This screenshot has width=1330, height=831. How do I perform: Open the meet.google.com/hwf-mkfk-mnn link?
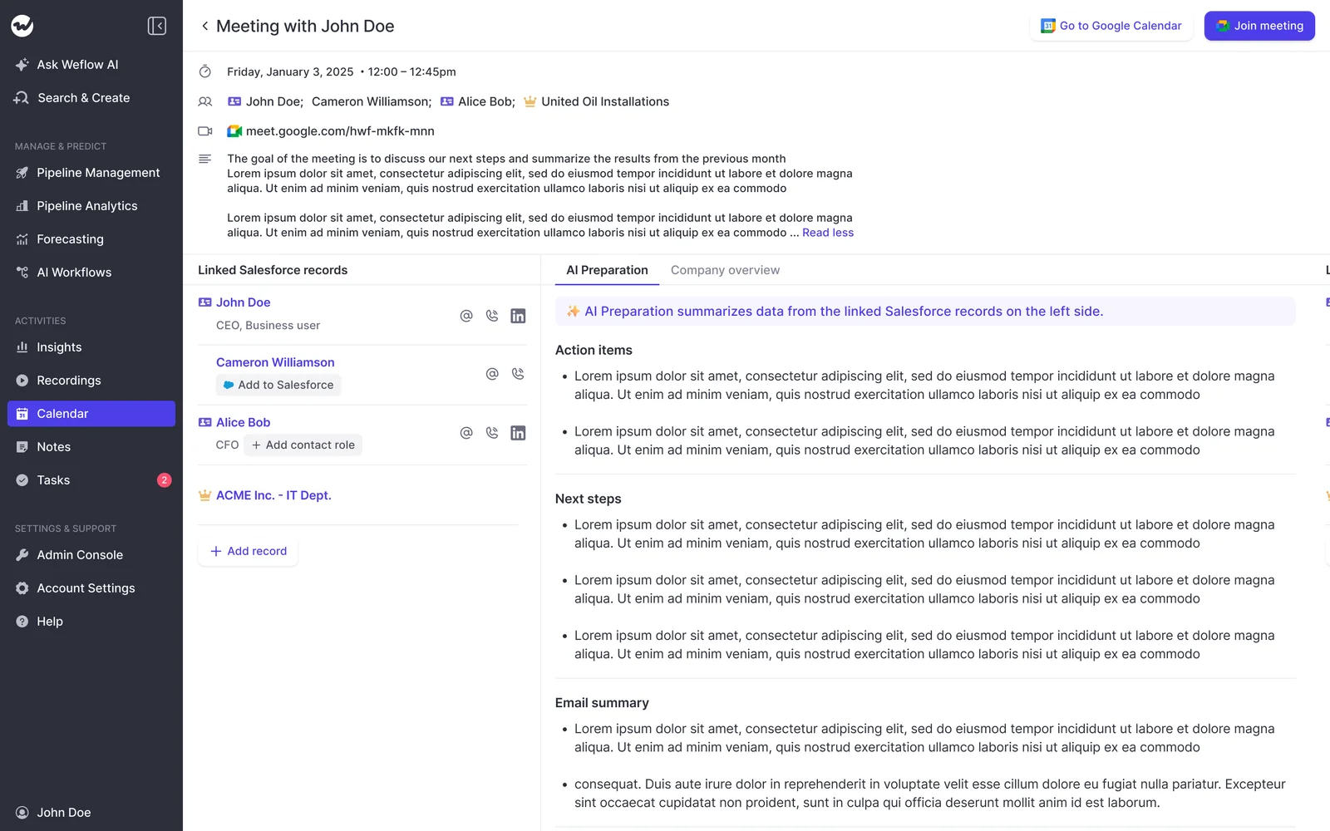(340, 131)
